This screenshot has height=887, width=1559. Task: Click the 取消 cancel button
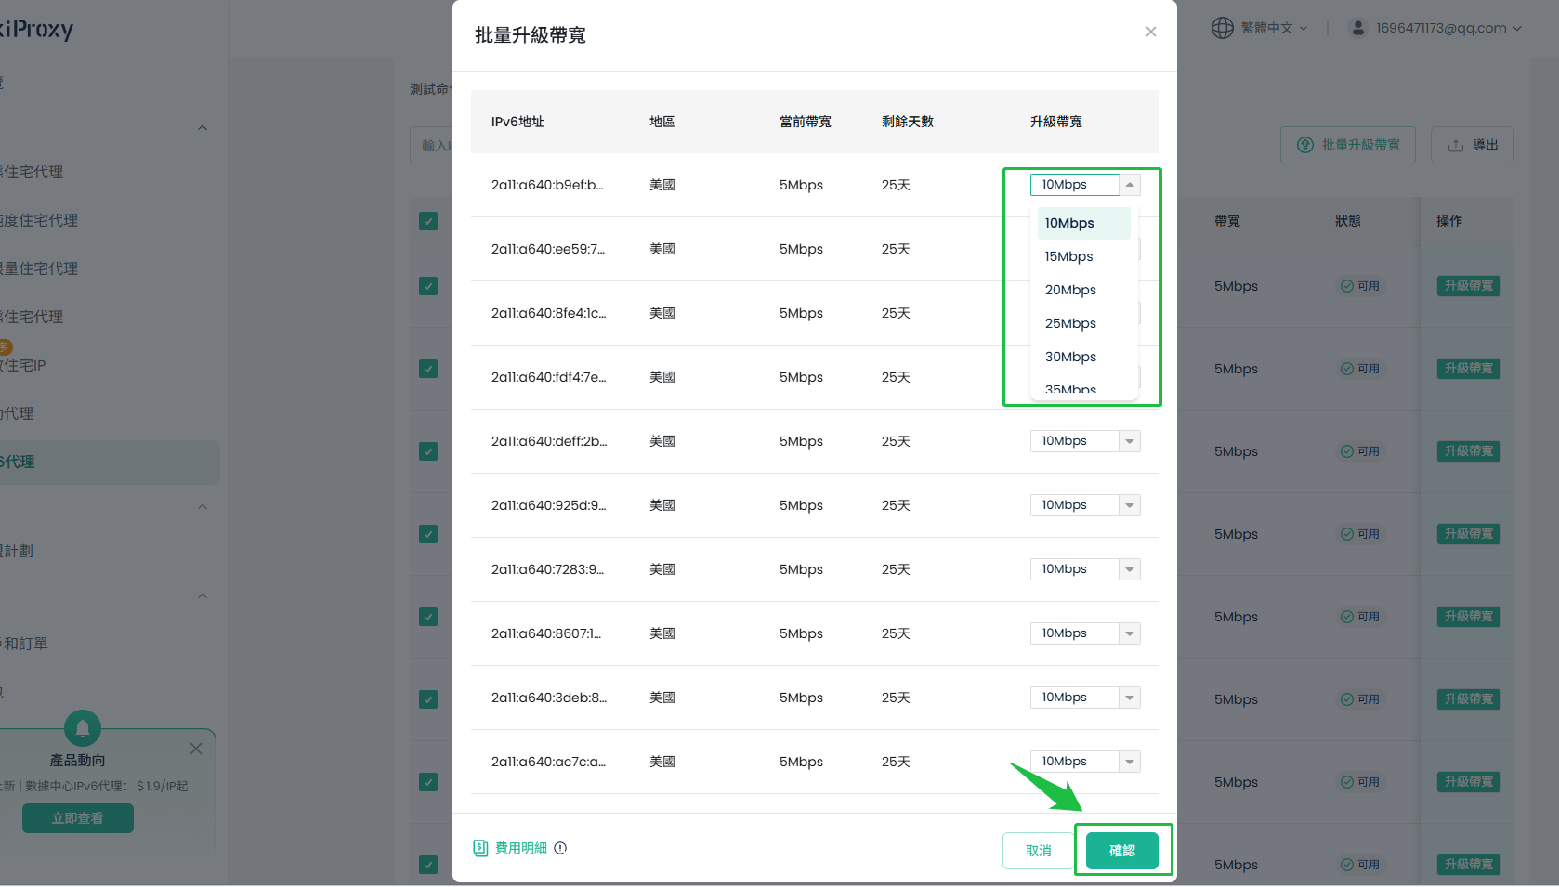click(x=1039, y=851)
